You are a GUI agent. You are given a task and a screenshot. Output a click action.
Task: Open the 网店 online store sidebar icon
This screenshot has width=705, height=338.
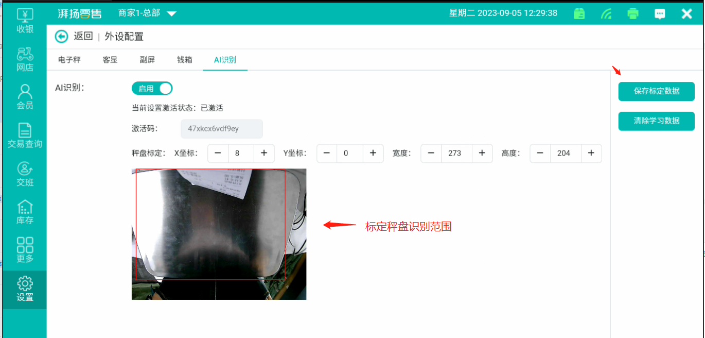tap(25, 60)
